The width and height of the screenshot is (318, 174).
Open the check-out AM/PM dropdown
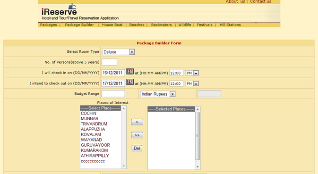point(196,83)
